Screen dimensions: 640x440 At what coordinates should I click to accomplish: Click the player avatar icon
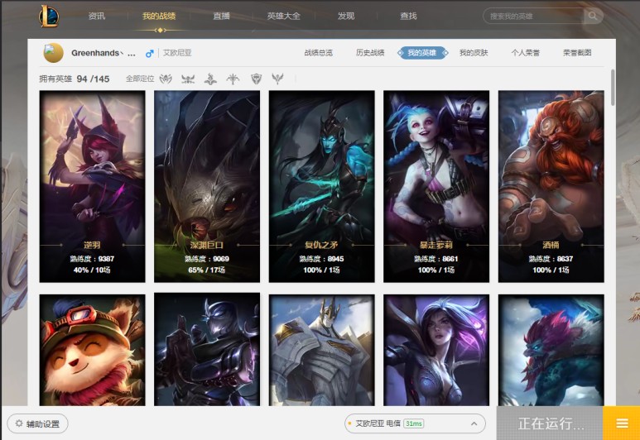pos(54,53)
